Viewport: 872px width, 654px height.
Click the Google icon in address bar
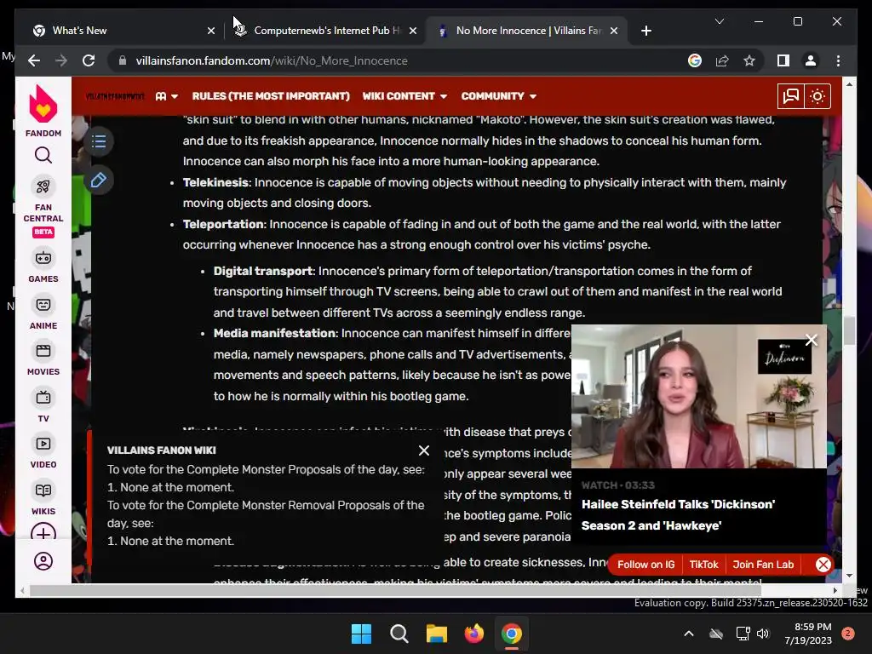(x=695, y=60)
